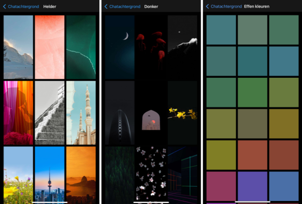This screenshot has height=204, width=302.
Task: Choose the white cherry blossoms wallpaper
Action: click(x=151, y=174)
